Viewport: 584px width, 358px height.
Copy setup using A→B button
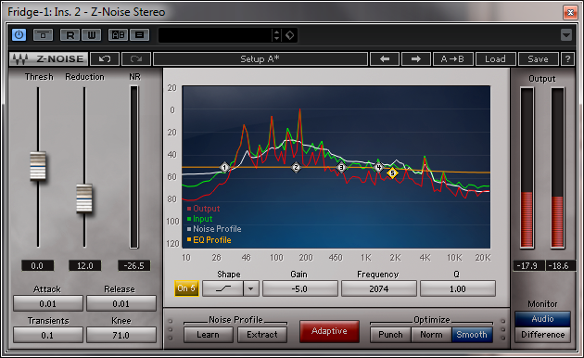453,58
